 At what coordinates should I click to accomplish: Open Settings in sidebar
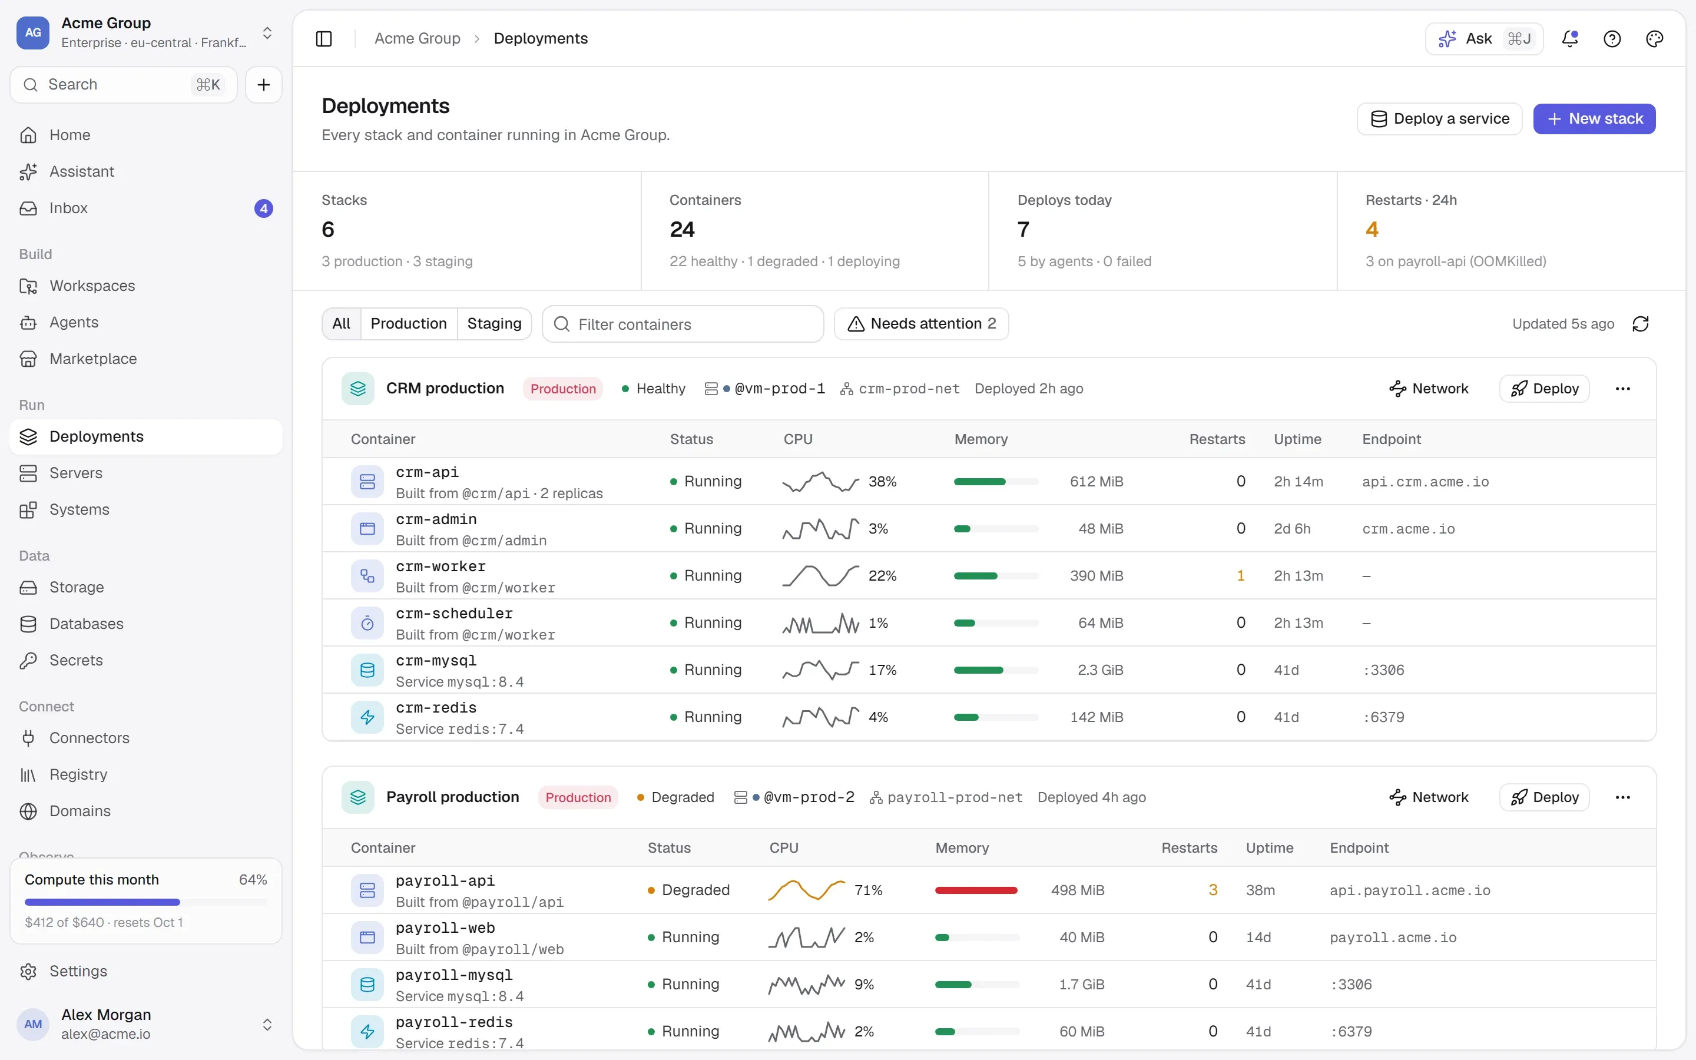(146, 972)
